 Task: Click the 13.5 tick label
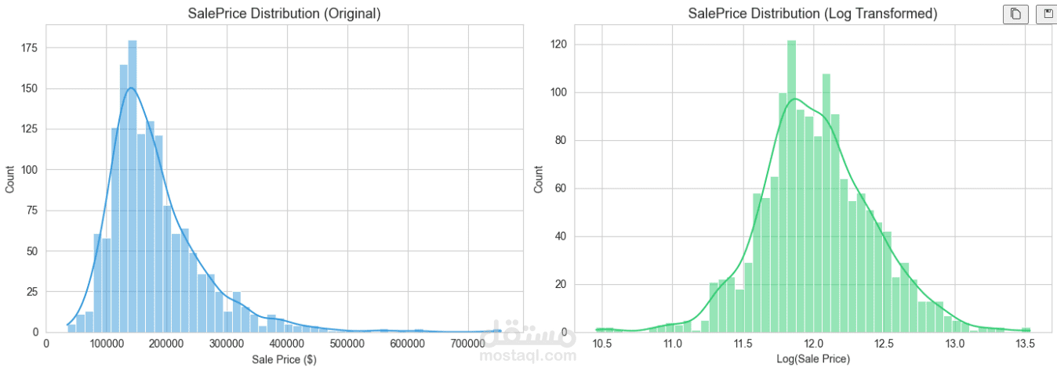pyautogui.click(x=1025, y=344)
